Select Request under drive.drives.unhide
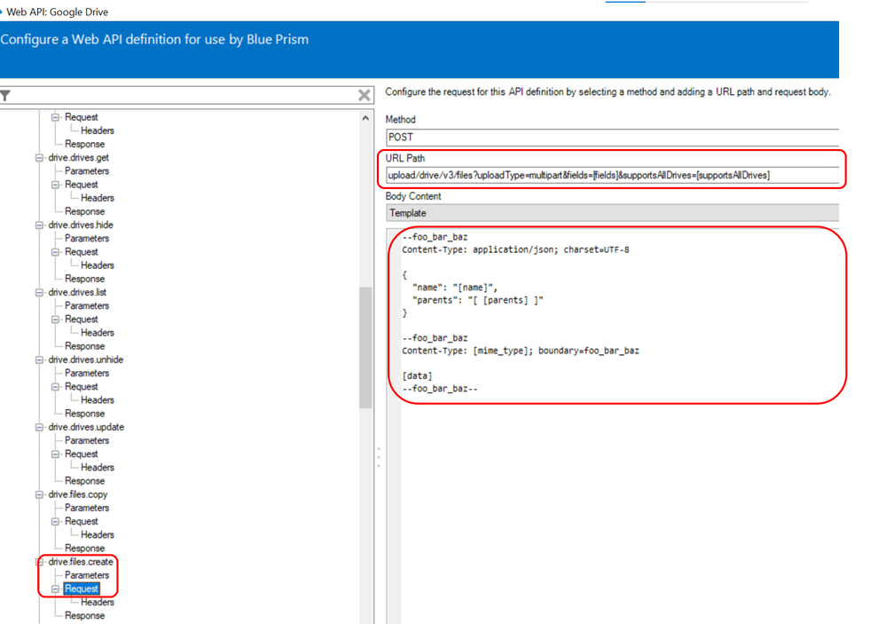Image resolution: width=886 pixels, height=624 pixels. tap(82, 386)
